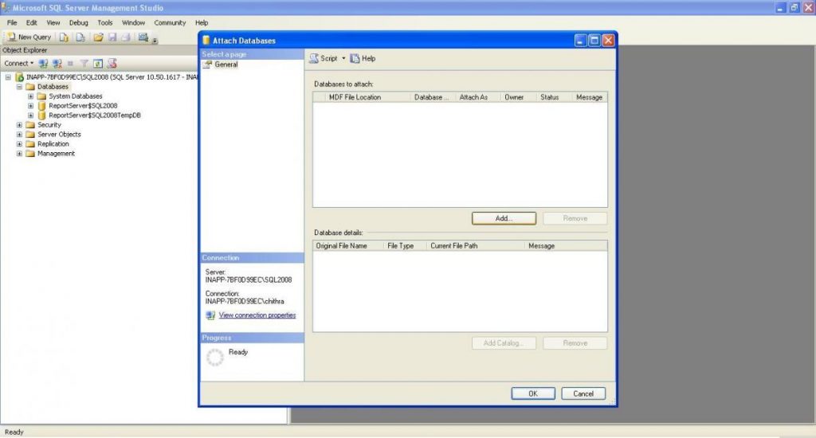
Task: Open the Debug menu
Action: click(x=79, y=23)
